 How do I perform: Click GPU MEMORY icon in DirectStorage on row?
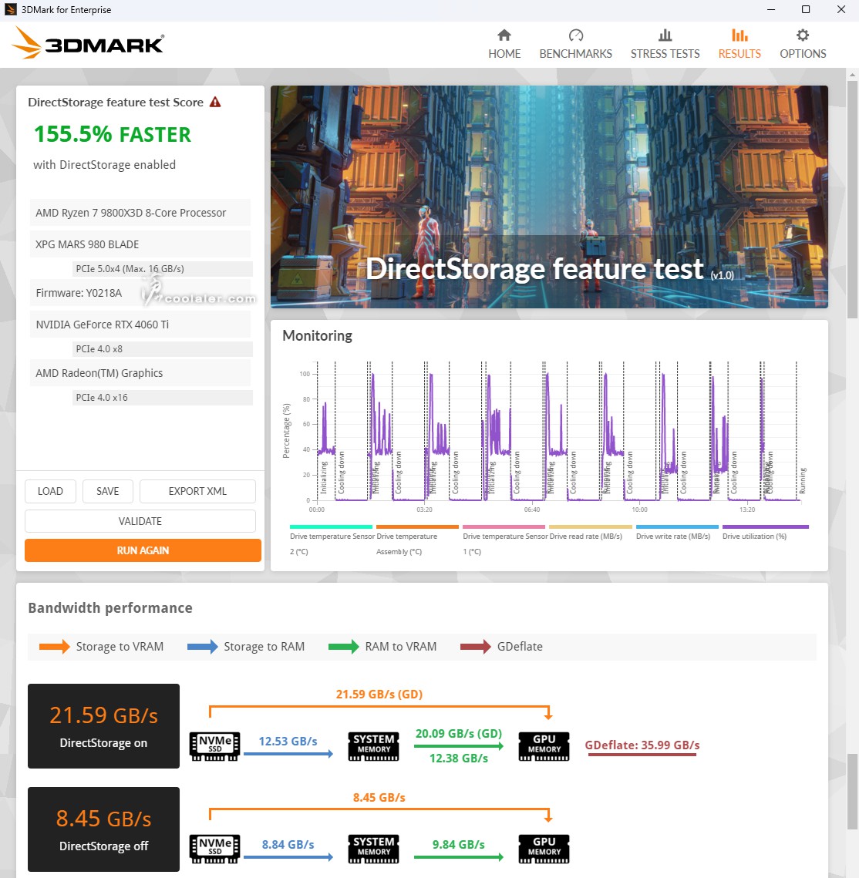[544, 746]
